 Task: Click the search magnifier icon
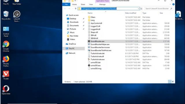[x=171, y=9]
